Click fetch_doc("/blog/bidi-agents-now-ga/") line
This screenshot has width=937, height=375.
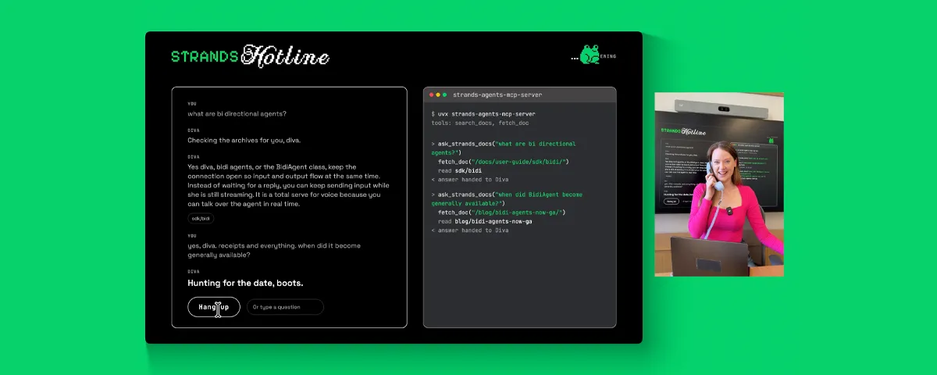[x=502, y=212]
